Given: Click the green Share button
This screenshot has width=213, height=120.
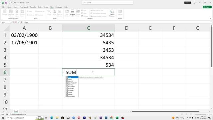Looking at the screenshot, I should (207, 7).
